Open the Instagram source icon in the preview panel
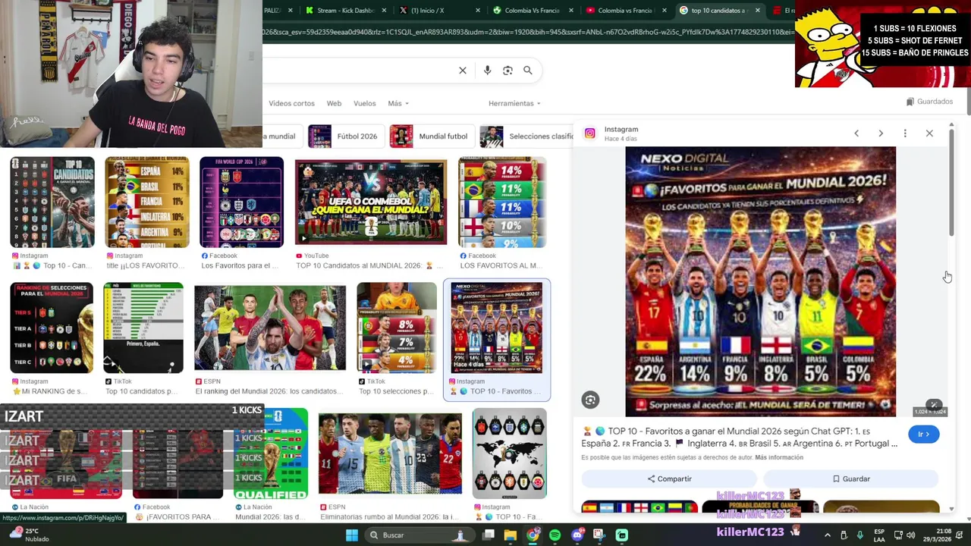This screenshot has width=971, height=546. point(590,133)
